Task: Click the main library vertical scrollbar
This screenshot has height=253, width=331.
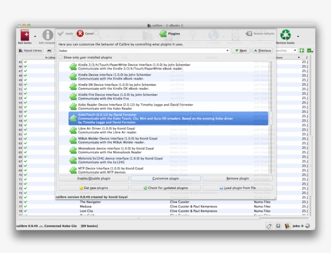Action: pyautogui.click(x=310, y=165)
